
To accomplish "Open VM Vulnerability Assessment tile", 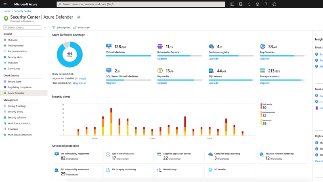I will coord(77,156).
